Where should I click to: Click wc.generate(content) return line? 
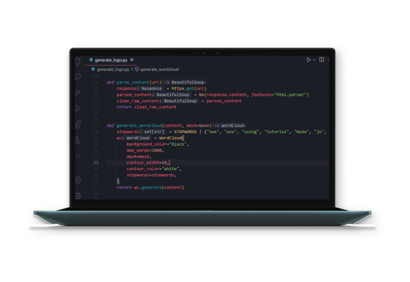click(x=150, y=187)
